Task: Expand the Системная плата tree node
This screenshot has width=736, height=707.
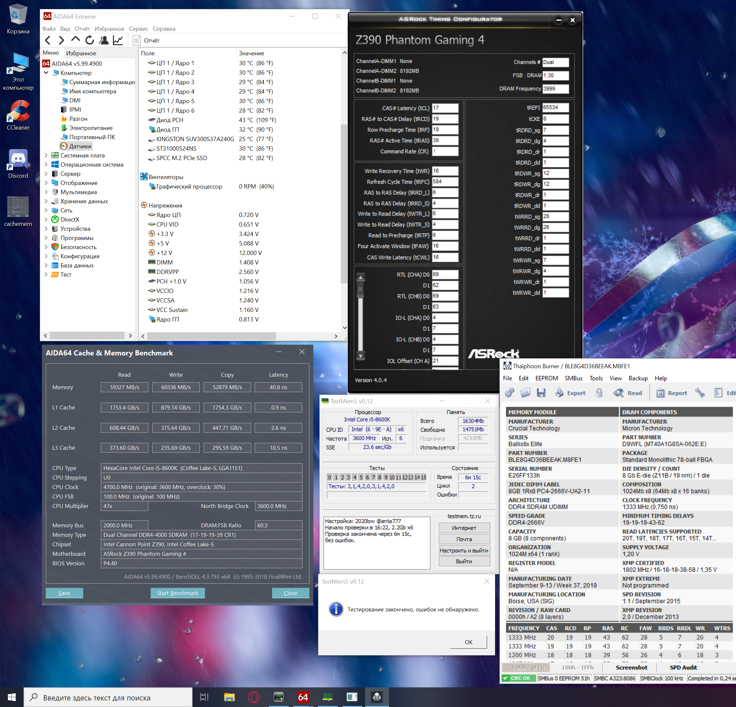Action: pos(46,155)
